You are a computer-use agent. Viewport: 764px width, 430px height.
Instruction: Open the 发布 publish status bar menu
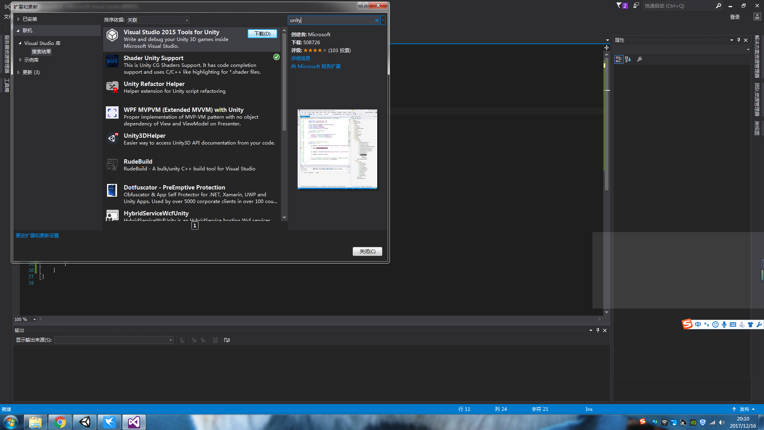744,409
